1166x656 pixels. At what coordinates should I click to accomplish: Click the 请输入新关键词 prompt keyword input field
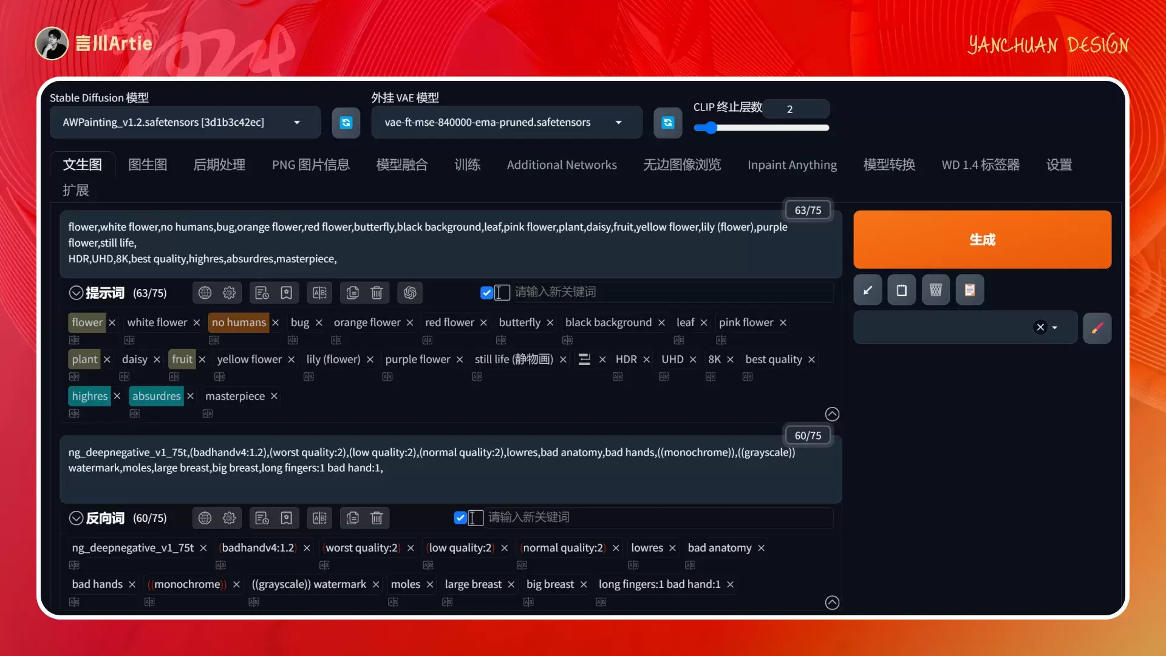(x=673, y=292)
